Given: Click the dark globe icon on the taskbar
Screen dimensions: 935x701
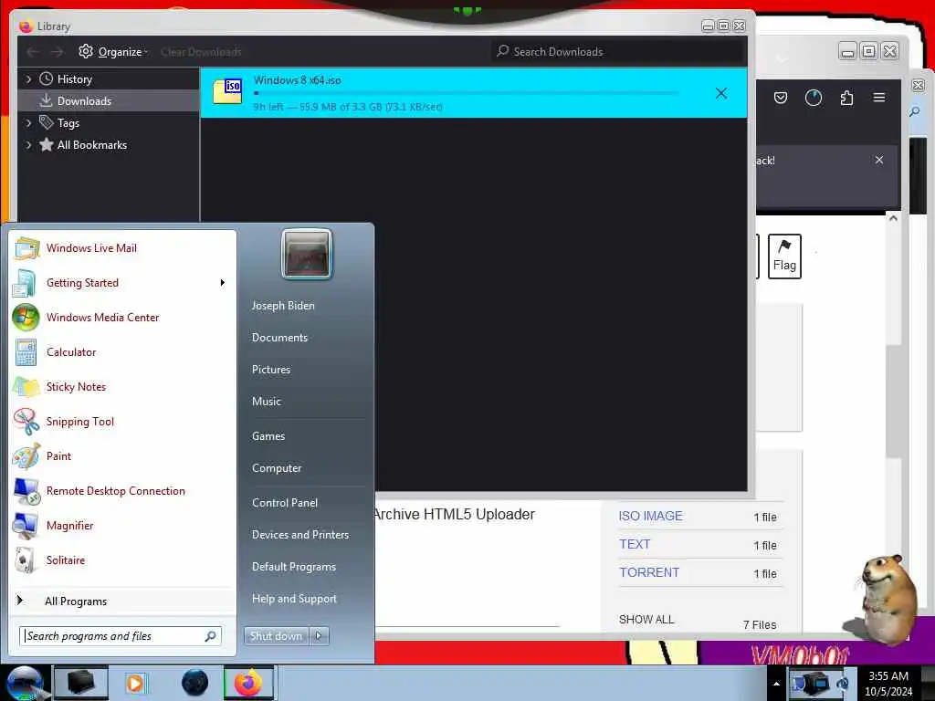Looking at the screenshot, I should [x=195, y=683].
